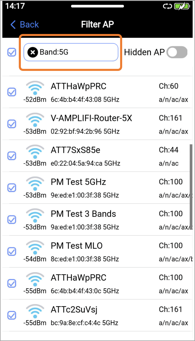
Task: Select the PM Test MLO access point entry
Action: tap(97, 251)
